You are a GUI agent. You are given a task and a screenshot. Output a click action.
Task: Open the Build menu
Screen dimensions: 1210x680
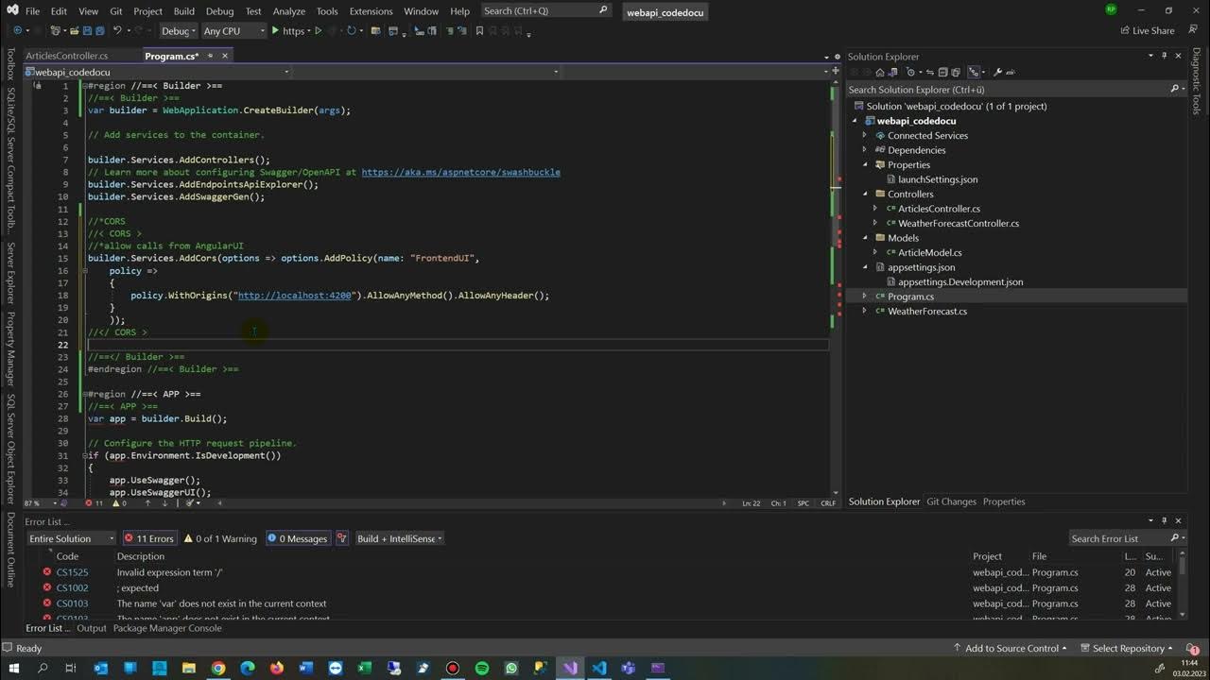183,11
